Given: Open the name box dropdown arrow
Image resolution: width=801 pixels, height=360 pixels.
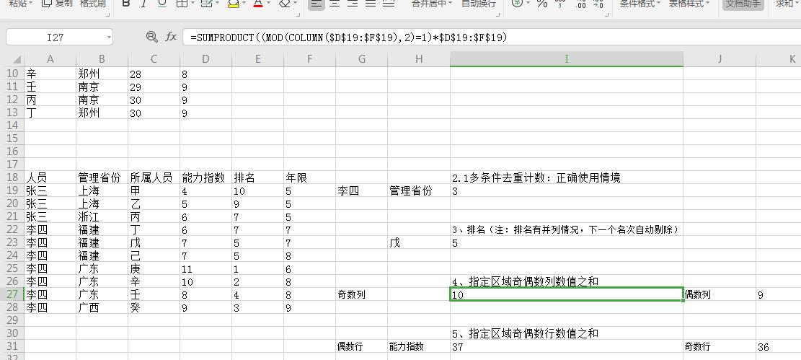Looking at the screenshot, I should (109, 37).
